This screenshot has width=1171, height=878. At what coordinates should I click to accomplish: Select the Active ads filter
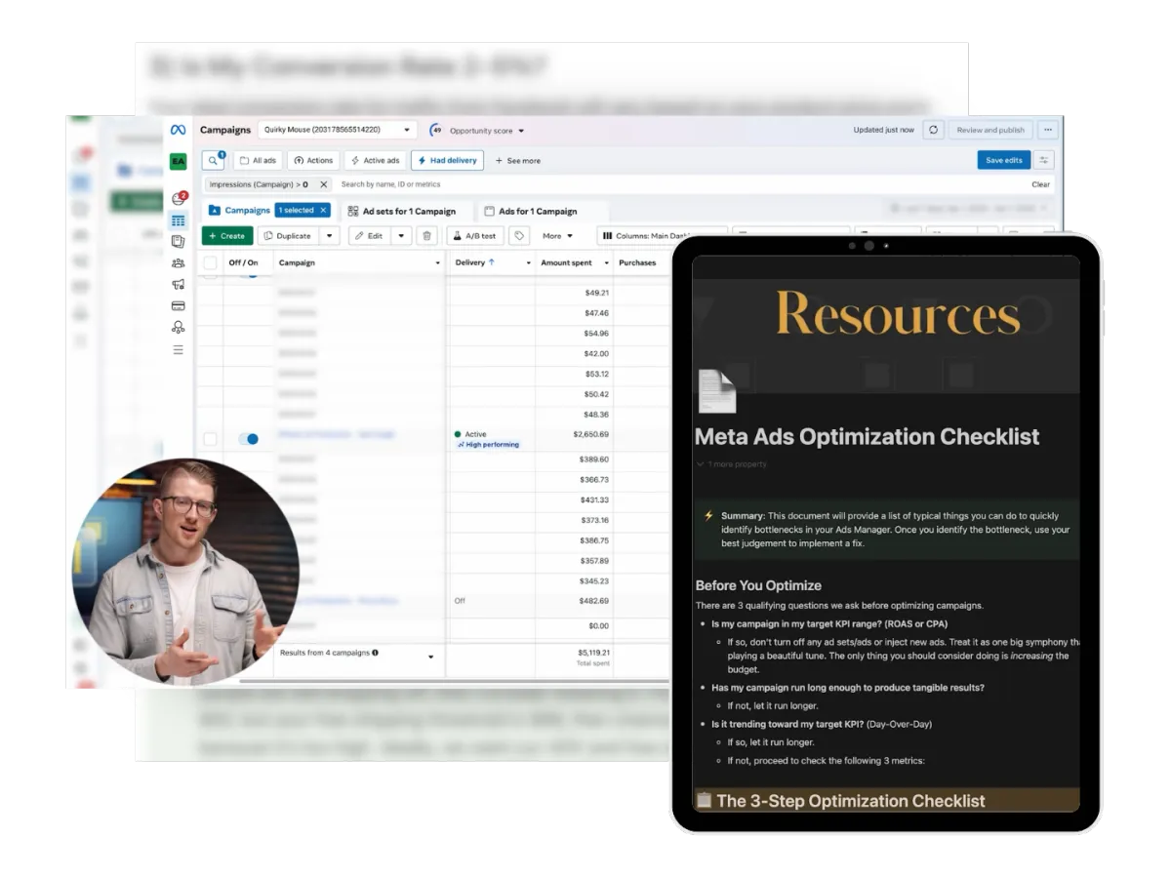[376, 160]
